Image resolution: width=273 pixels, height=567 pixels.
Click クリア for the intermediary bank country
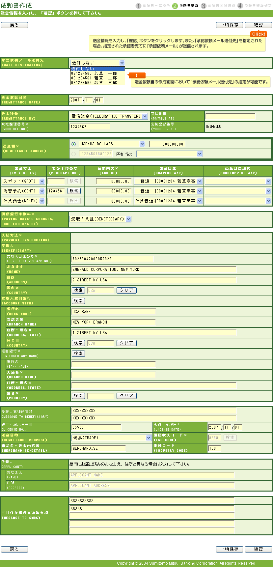[x=126, y=396]
